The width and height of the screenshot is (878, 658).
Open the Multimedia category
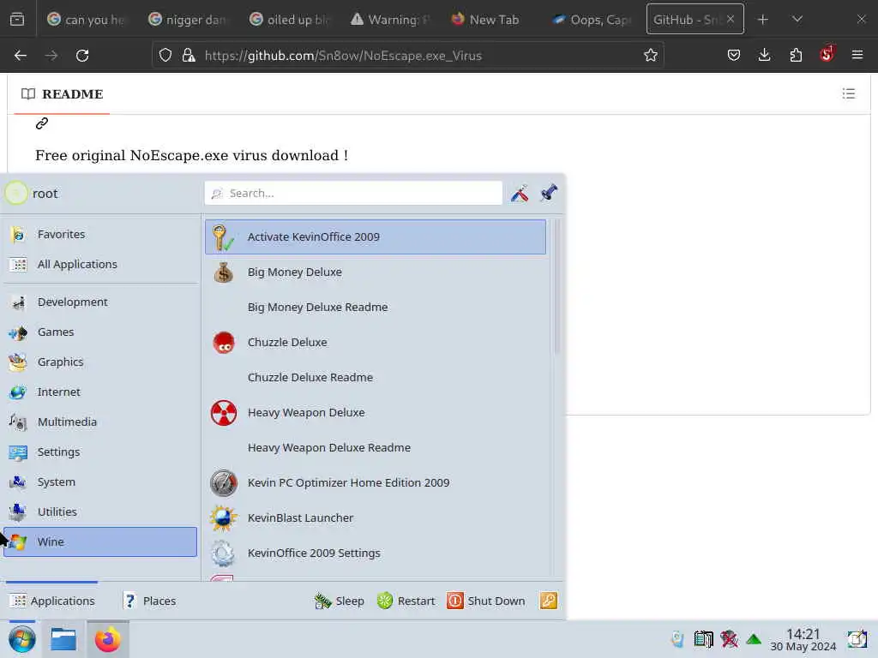click(100, 422)
